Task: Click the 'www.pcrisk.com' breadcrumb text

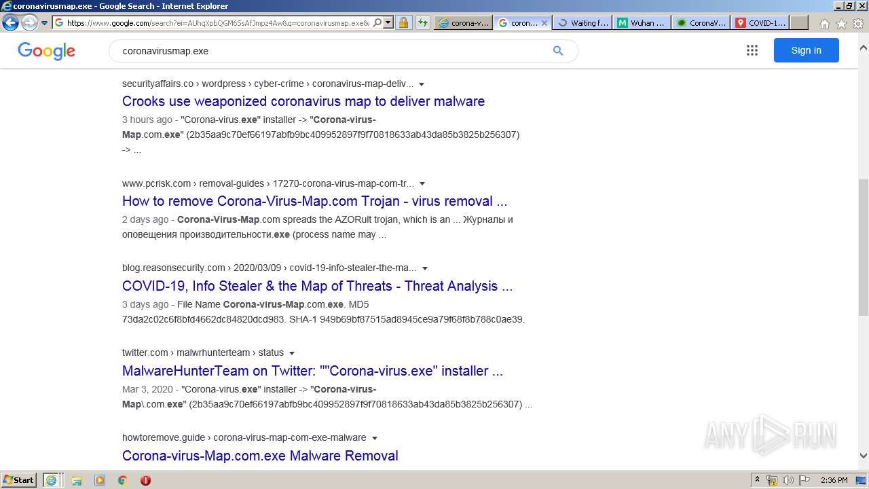Action: 156,184
